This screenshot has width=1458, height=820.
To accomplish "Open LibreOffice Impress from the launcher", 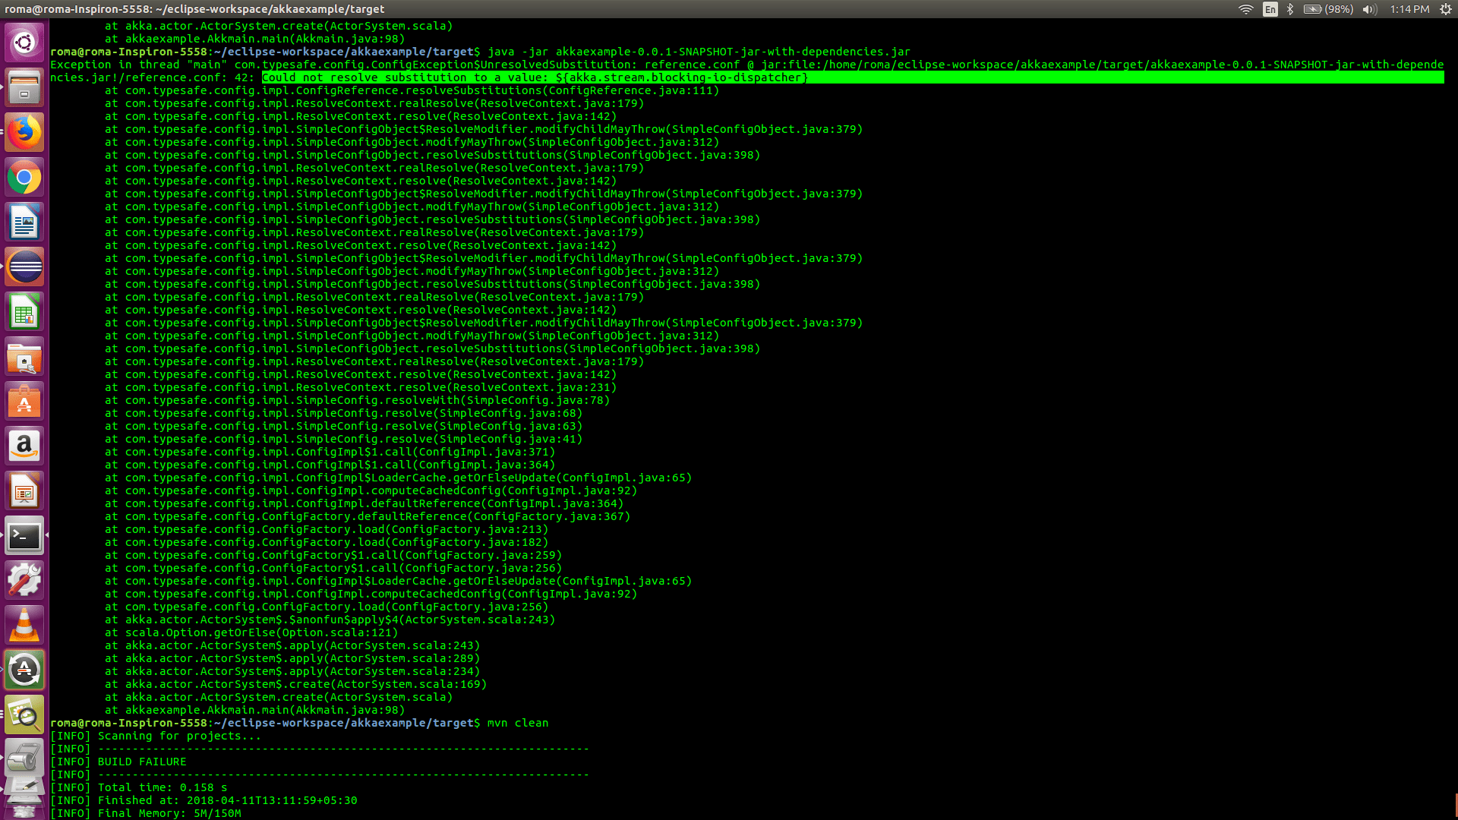I will click(x=24, y=490).
